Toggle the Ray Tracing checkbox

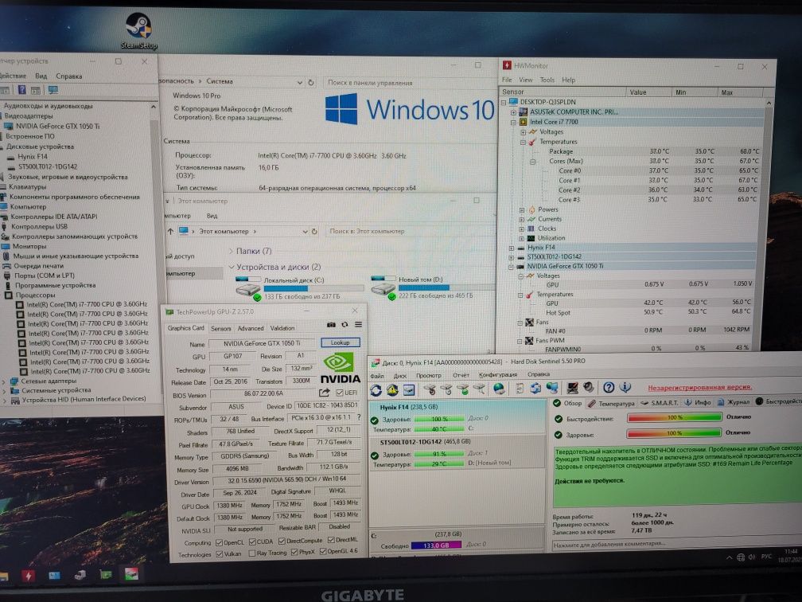click(x=251, y=553)
